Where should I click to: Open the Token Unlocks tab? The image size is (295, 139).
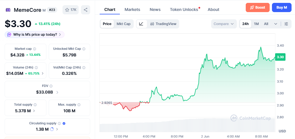[x=184, y=9]
